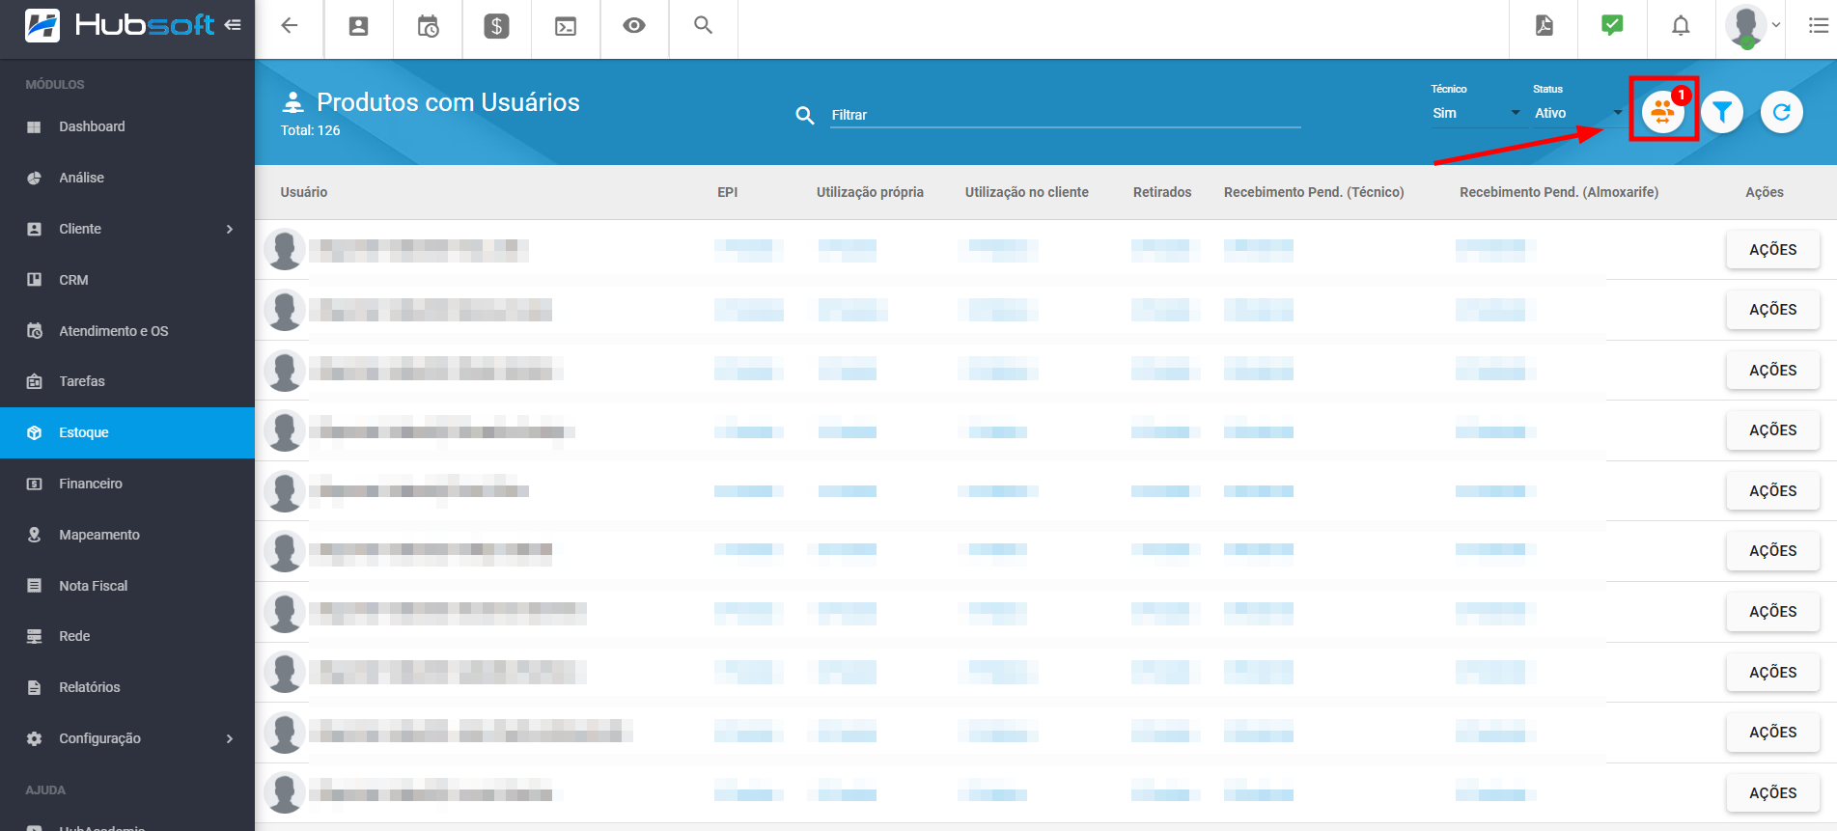This screenshot has width=1837, height=831.
Task: Click AÇÕES button in the sixth row
Action: (1773, 550)
